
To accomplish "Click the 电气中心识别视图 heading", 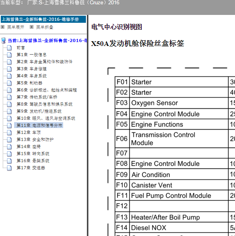I will [x=117, y=27].
